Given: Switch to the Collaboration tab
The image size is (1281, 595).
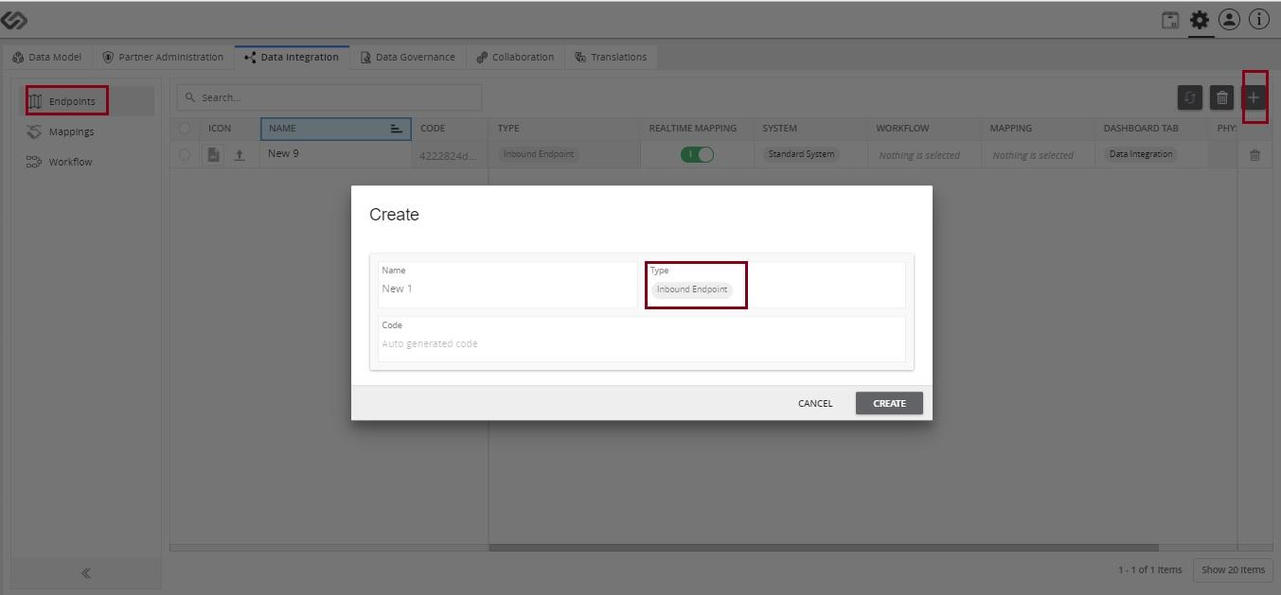Looking at the screenshot, I should tap(516, 57).
